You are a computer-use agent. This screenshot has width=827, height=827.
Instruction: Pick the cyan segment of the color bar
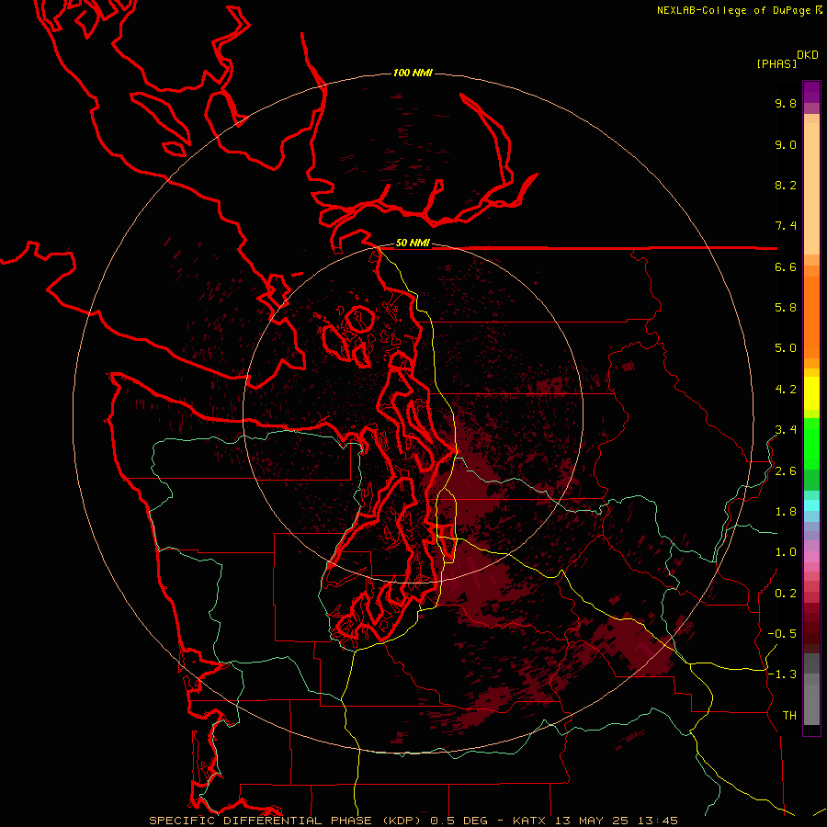pos(811,505)
